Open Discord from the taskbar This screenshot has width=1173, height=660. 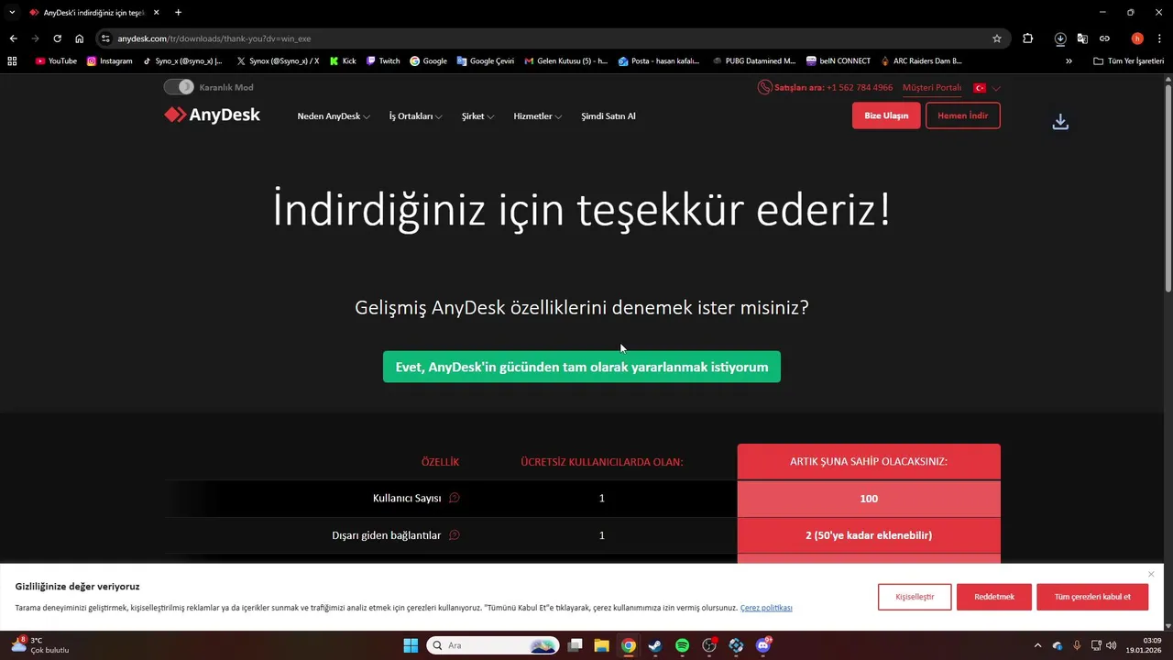(763, 645)
